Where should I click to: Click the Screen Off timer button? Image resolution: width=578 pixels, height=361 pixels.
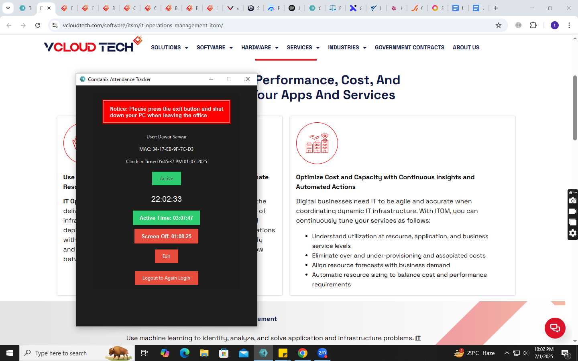[166, 236]
